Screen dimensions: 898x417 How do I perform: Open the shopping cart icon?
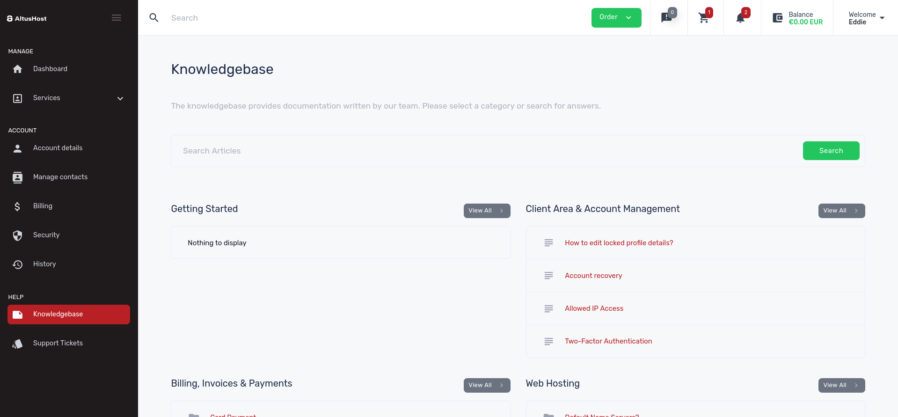703,18
